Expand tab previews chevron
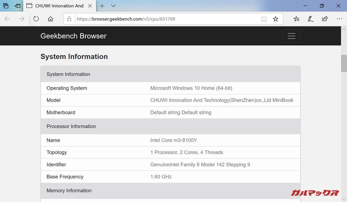 [113, 6]
